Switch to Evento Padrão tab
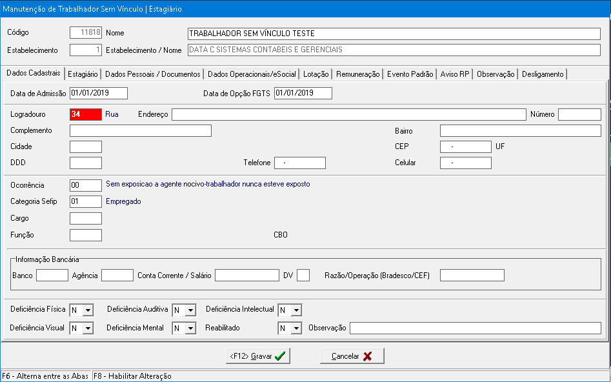Viewport: 611px width, 382px height. tap(410, 74)
